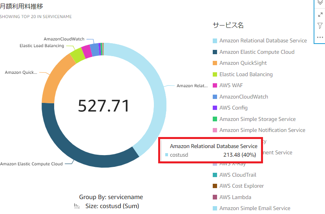The width and height of the screenshot is (325, 214).
Task: Click AWS CloudTrail teal legend swatch
Action: pos(215,175)
